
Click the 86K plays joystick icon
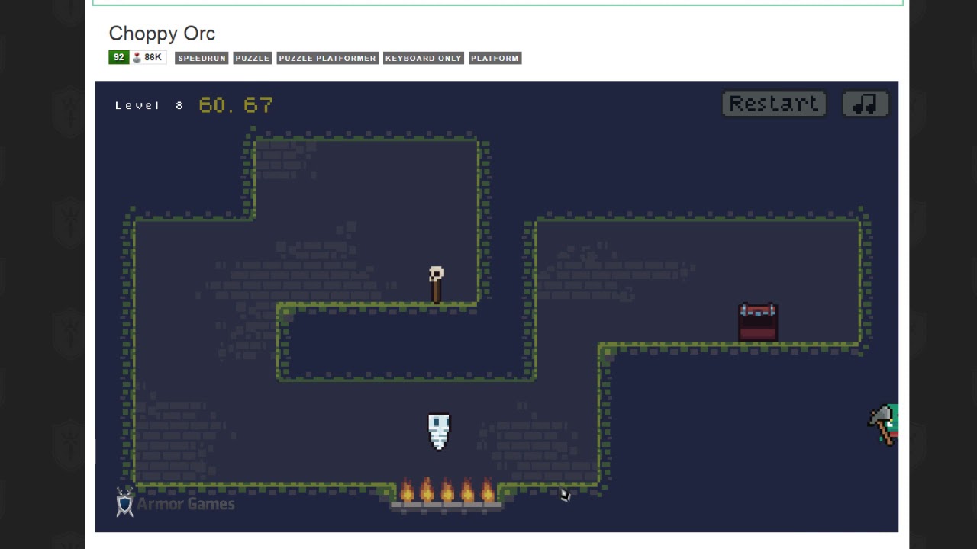(137, 57)
